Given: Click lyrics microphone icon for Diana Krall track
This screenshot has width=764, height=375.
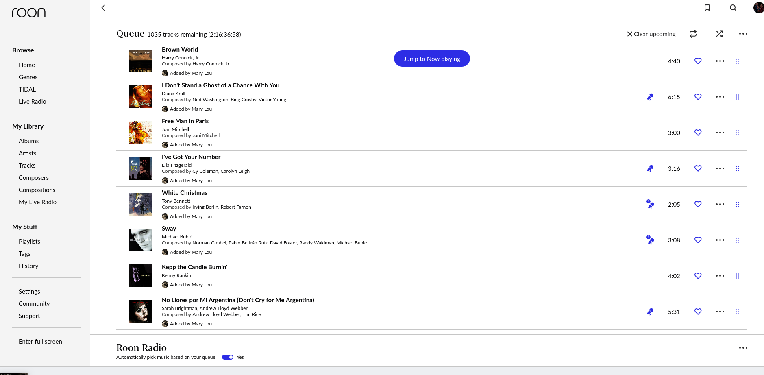Looking at the screenshot, I should (650, 97).
